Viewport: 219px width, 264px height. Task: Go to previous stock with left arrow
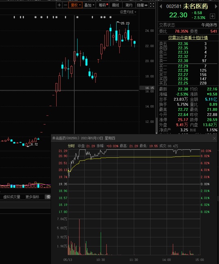[161, 6]
